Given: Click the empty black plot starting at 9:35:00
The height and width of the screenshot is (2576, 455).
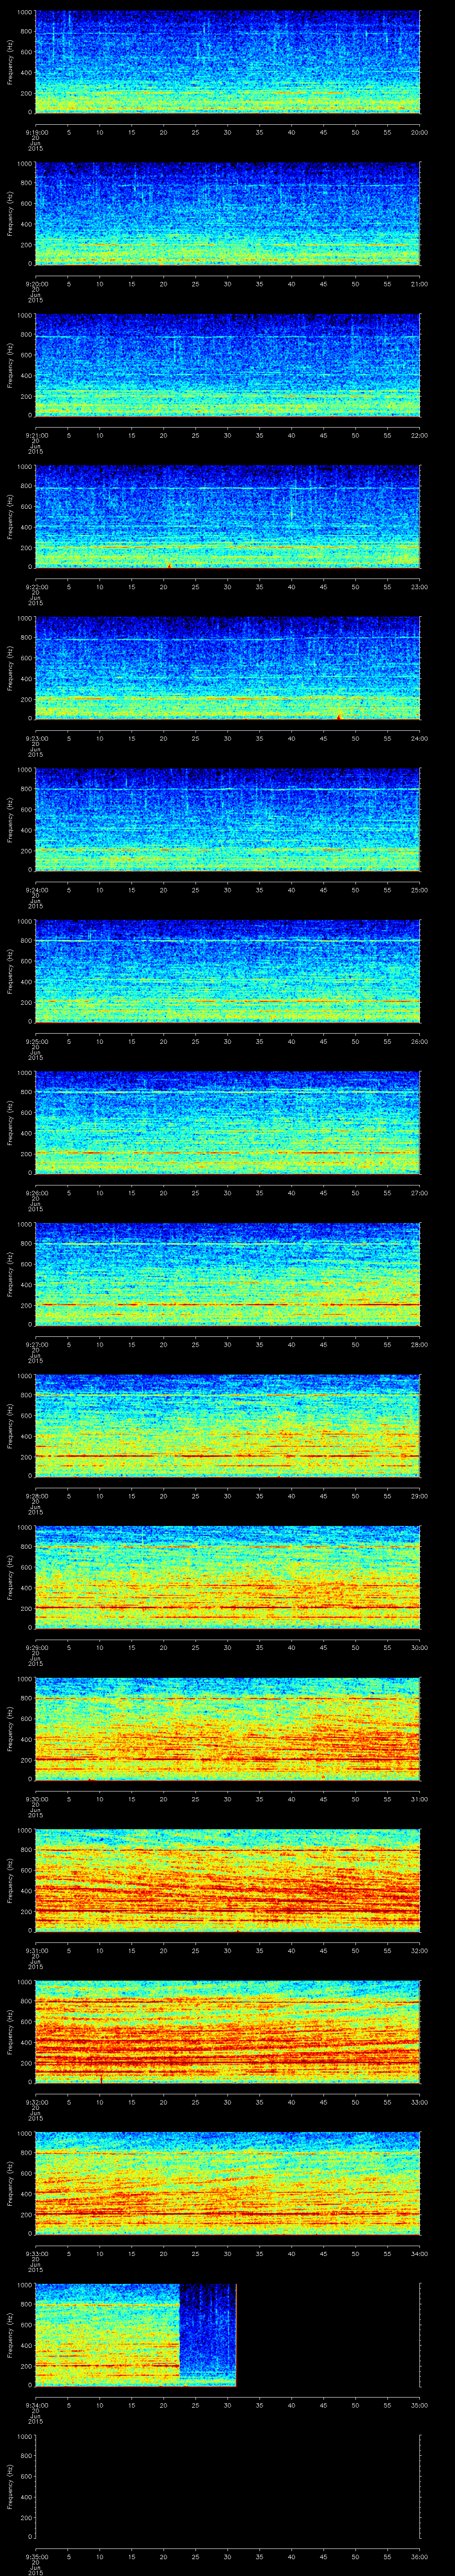Looking at the screenshot, I should (x=228, y=2486).
